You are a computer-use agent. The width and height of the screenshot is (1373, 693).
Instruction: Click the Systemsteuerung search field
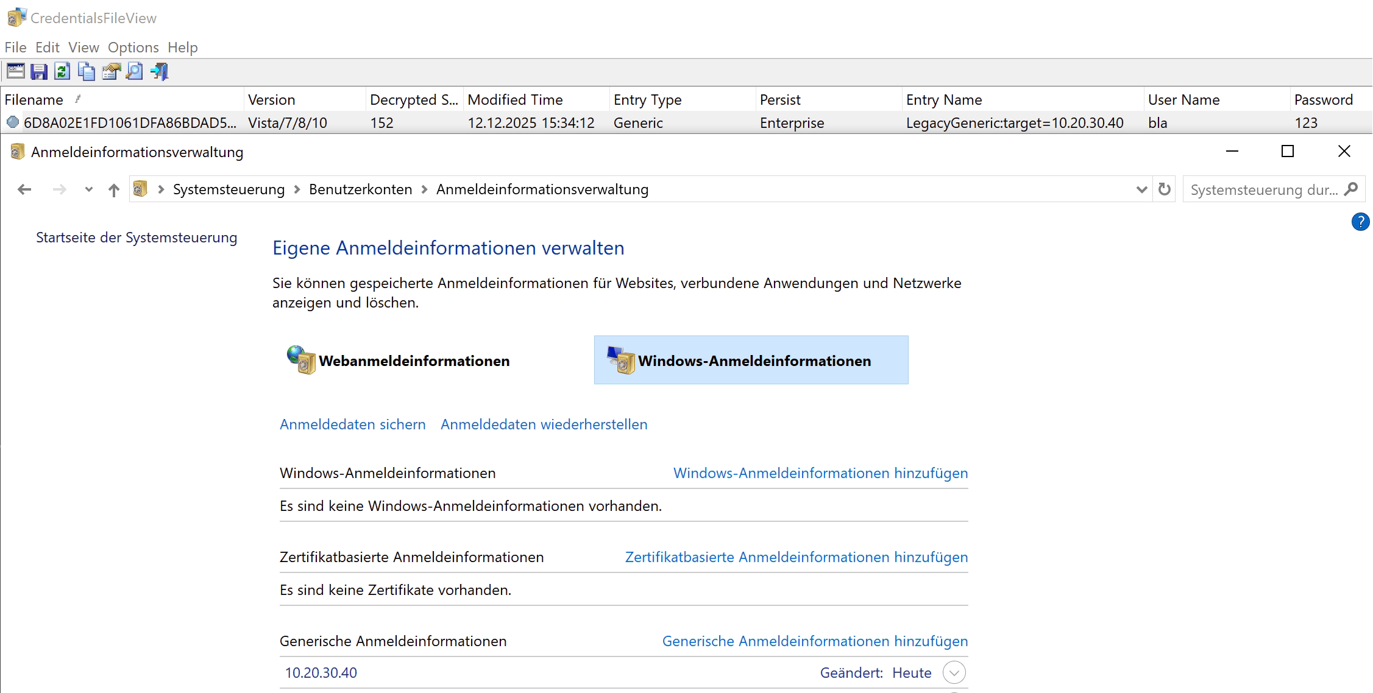[x=1261, y=189]
